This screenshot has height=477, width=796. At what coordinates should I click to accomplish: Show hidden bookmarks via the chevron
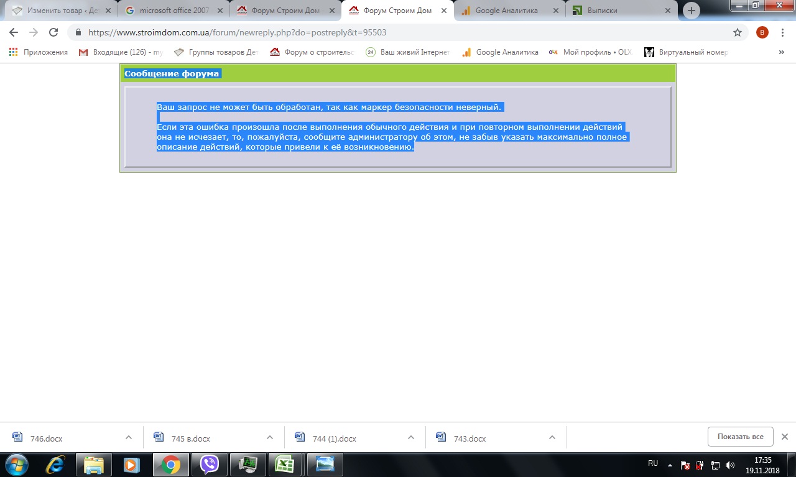782,52
